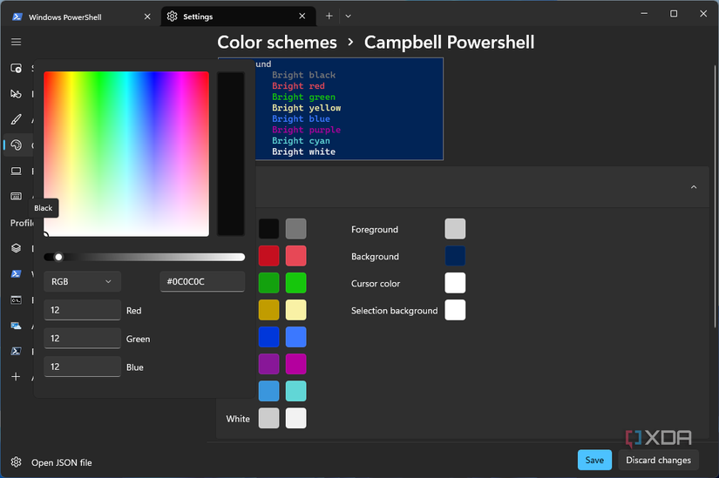This screenshot has height=478, width=719.
Task: Close the Windows PowerShell tab
Action: coord(147,17)
